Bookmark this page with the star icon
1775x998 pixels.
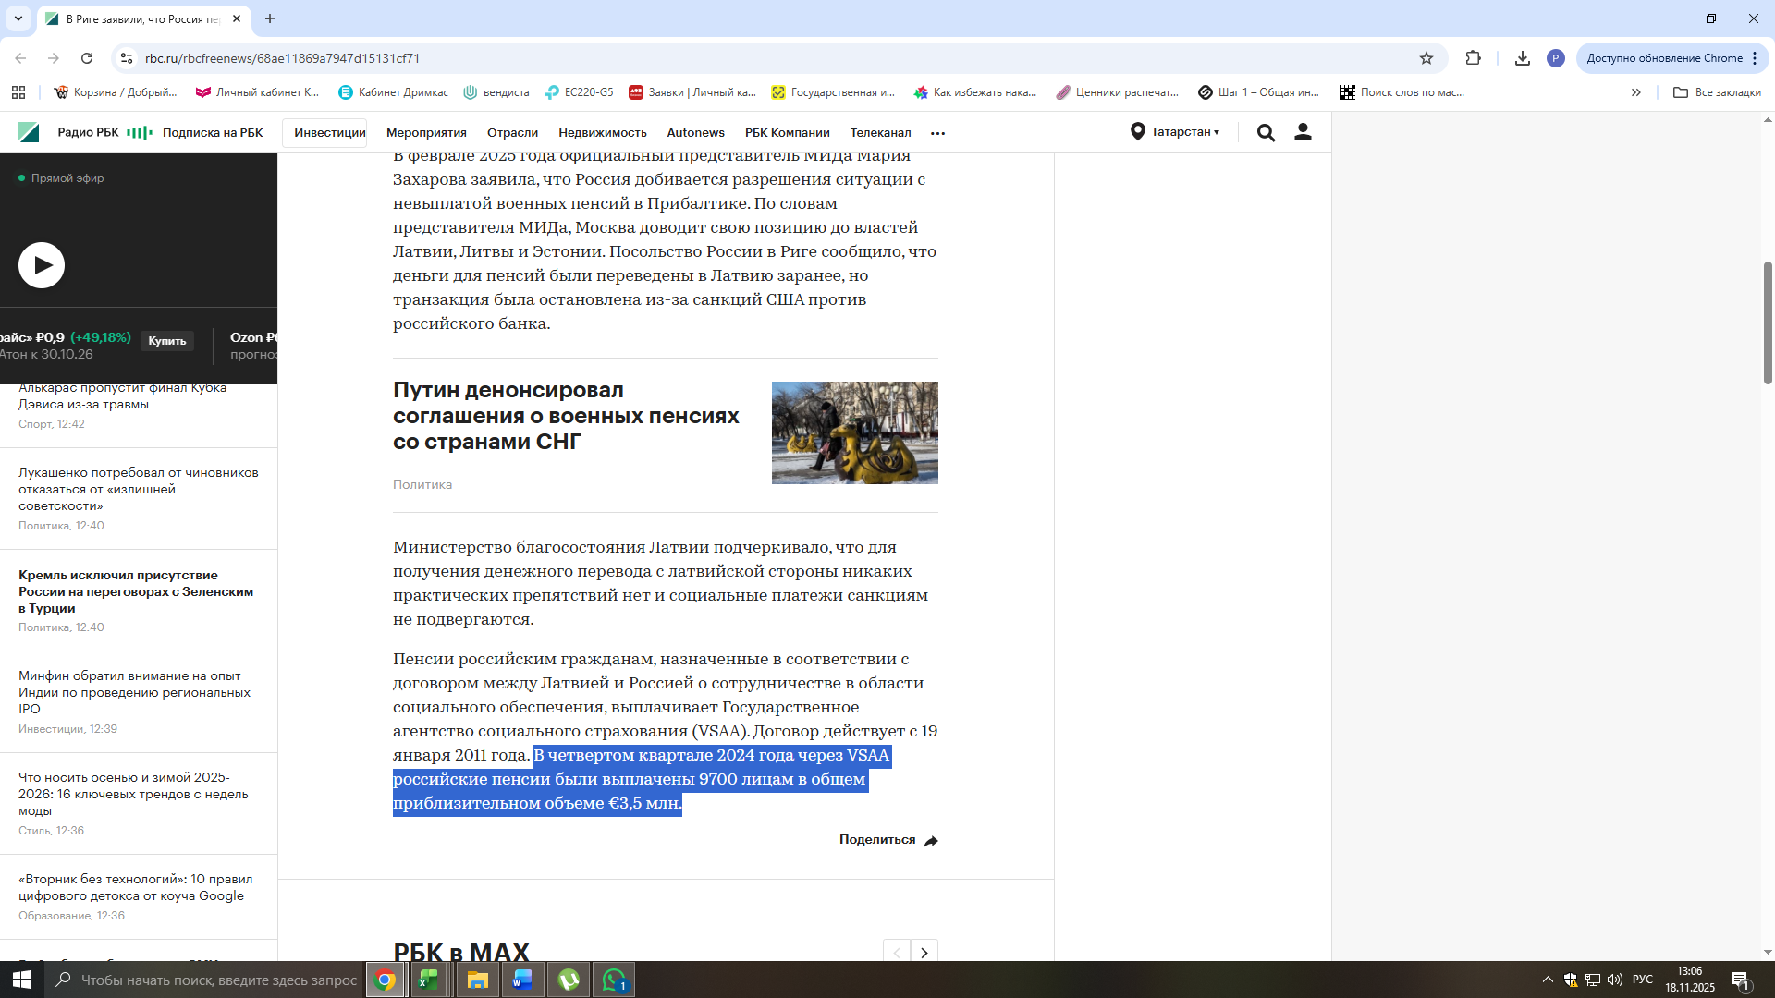tap(1426, 58)
